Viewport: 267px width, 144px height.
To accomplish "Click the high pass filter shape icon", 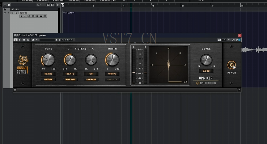I will (70, 49).
